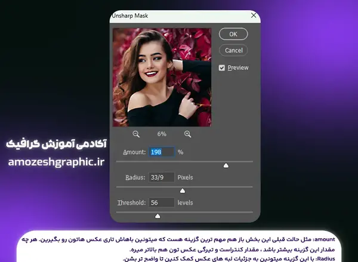Screen dimensions: 358x262
Task: Click the Cancel button
Action: (233, 50)
